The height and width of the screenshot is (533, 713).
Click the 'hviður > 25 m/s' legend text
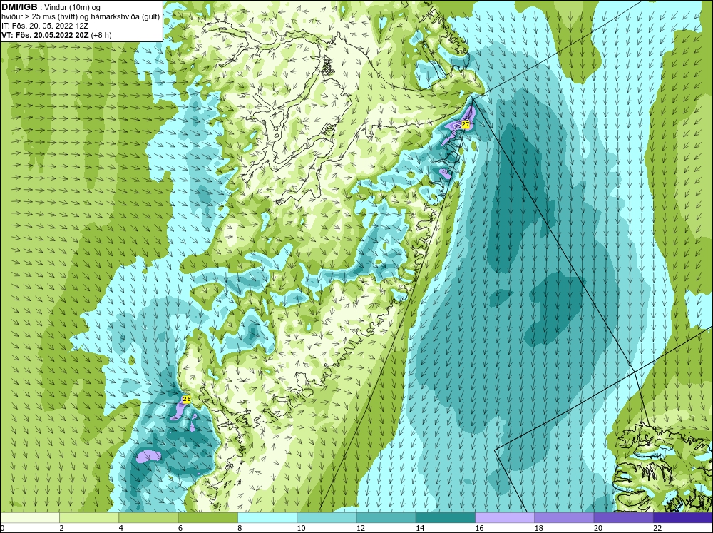[30, 17]
